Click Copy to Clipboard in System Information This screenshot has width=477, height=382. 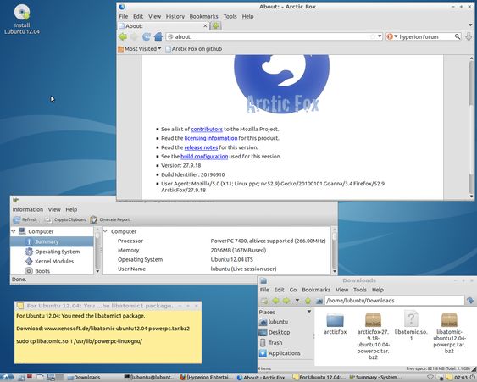pyautogui.click(x=66, y=219)
